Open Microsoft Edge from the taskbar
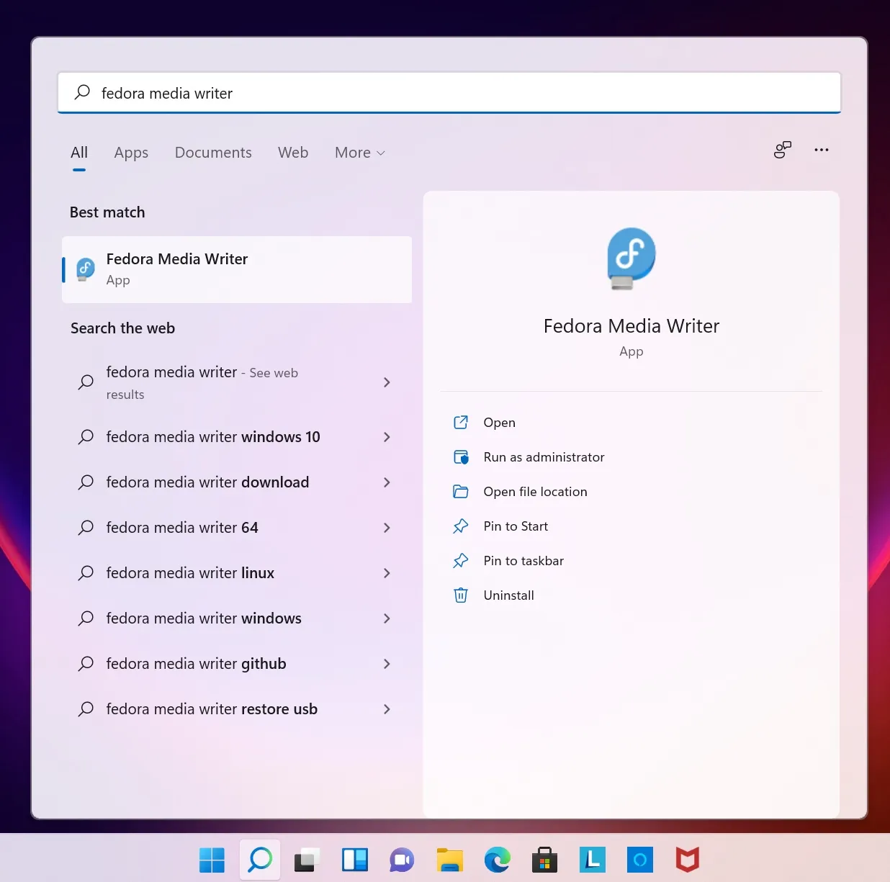 coord(497,860)
